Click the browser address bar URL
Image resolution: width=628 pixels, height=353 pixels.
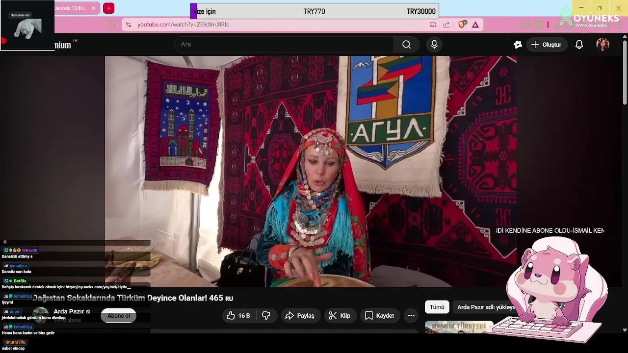coord(183,25)
